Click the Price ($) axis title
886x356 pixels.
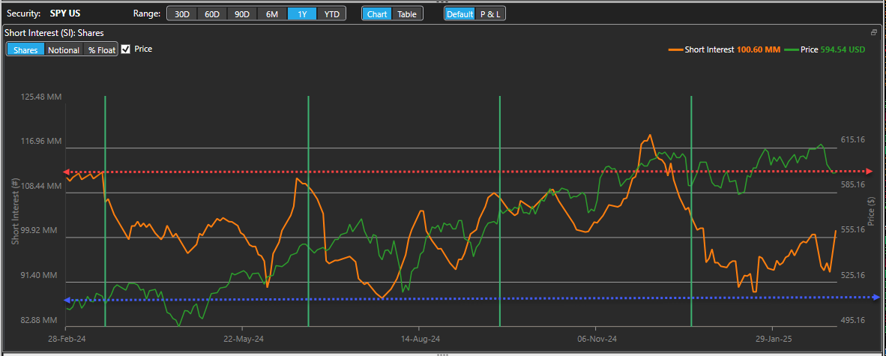(871, 212)
